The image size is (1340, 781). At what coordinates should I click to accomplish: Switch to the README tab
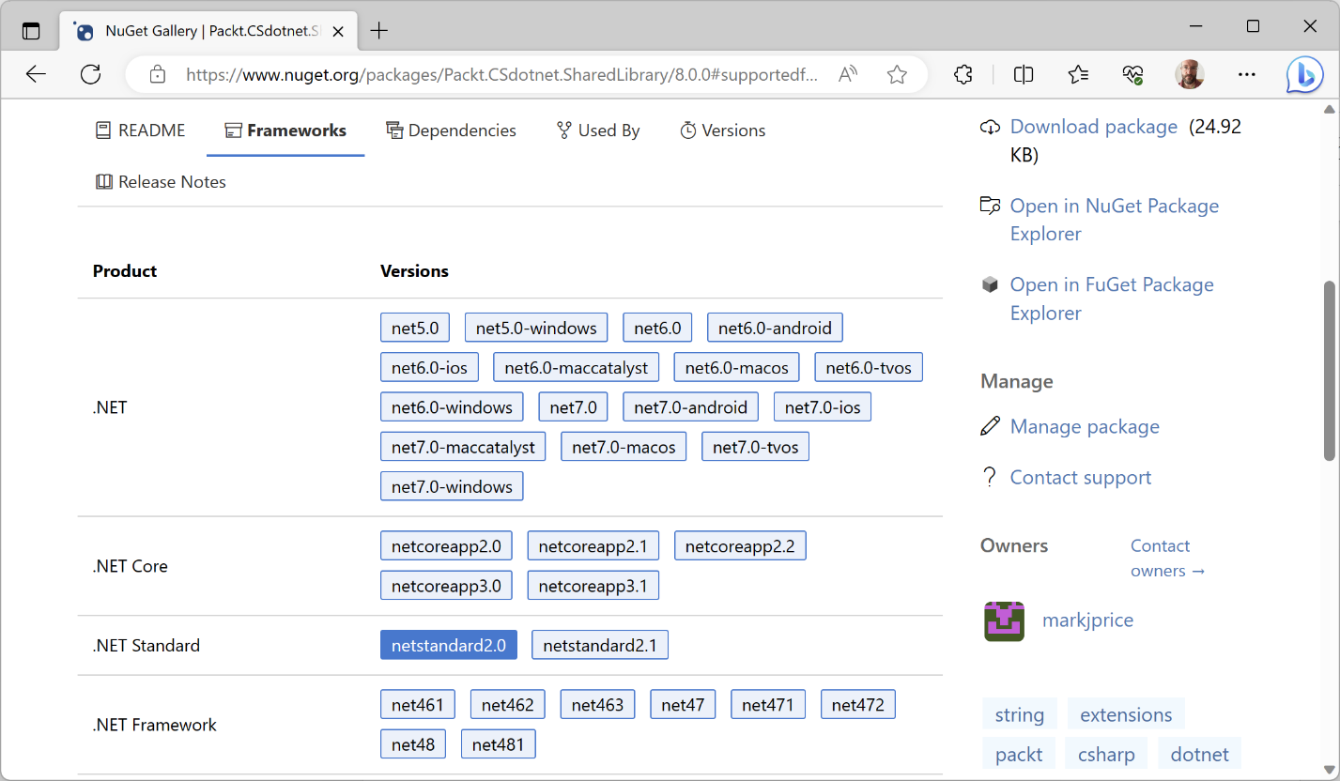click(141, 130)
